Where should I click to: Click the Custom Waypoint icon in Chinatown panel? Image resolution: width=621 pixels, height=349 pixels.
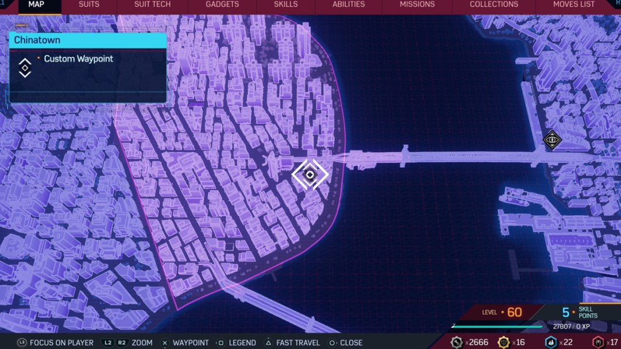click(25, 67)
